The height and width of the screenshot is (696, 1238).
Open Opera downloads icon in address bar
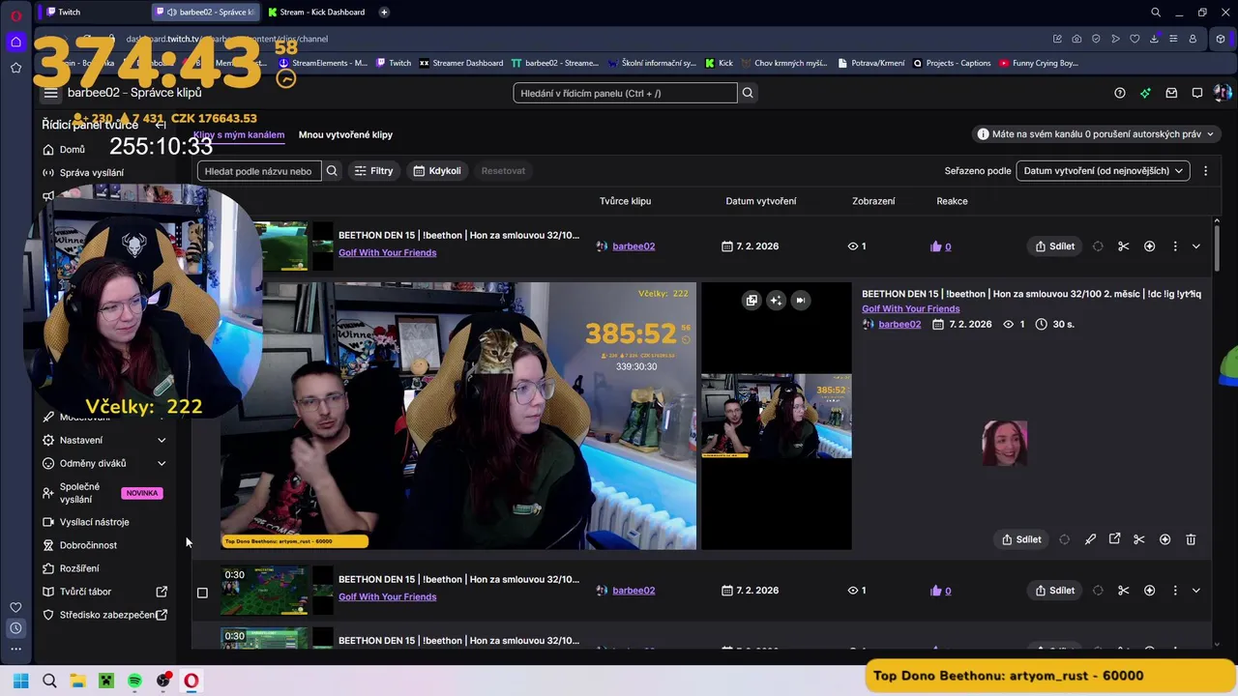coord(1154,39)
